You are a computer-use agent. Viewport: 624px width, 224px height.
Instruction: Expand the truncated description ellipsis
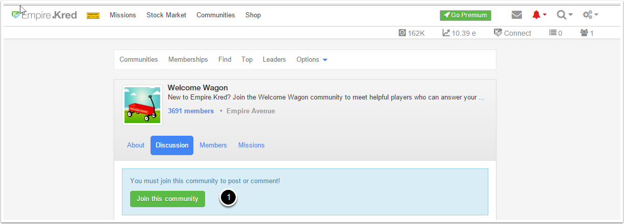(482, 97)
